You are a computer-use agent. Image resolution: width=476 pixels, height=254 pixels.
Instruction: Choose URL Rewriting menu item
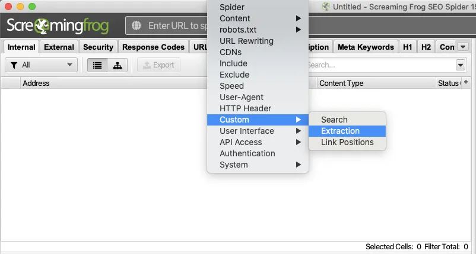258,41
